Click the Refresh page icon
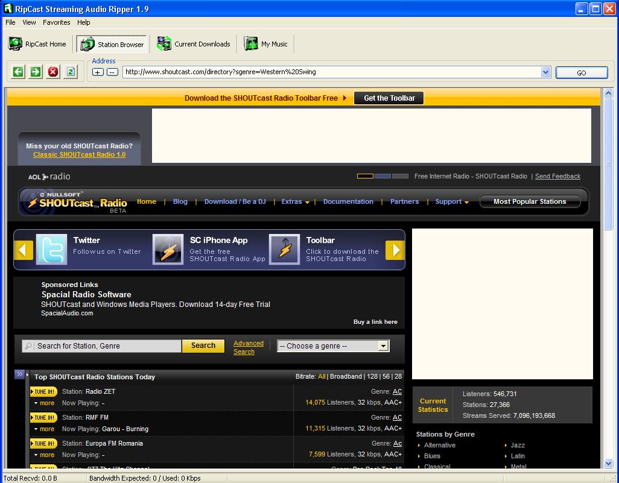The height and width of the screenshot is (483, 619). coord(70,72)
